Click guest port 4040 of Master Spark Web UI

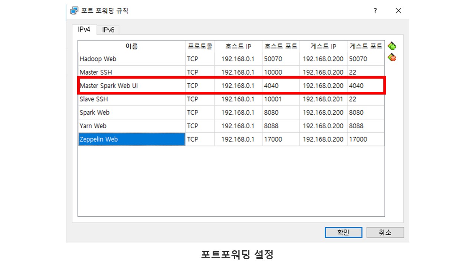pos(366,86)
